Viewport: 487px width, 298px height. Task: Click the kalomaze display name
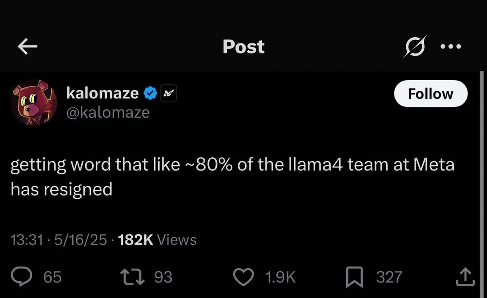coord(102,93)
